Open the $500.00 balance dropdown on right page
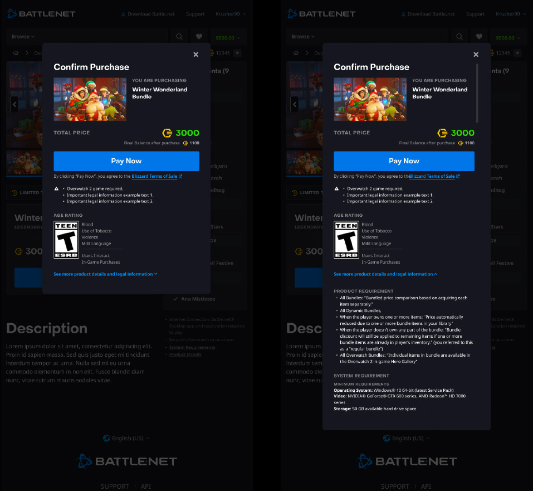 (x=508, y=38)
